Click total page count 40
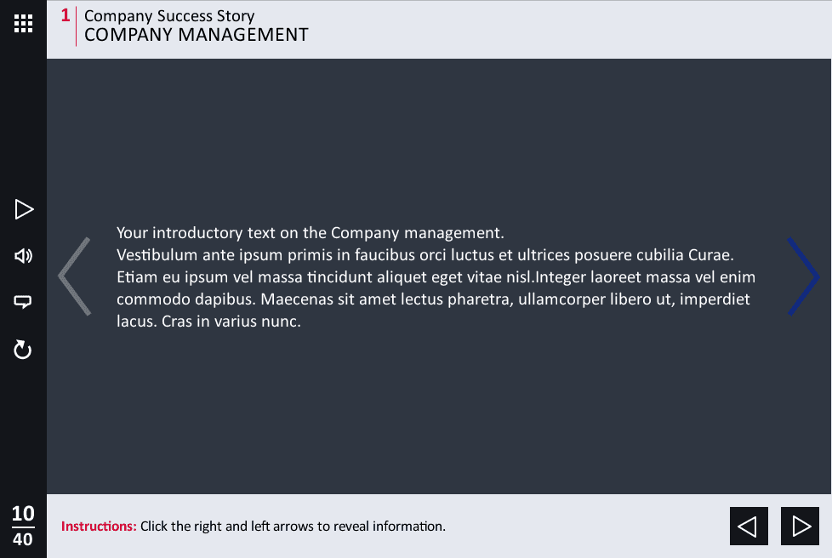This screenshot has height=558, width=832. 23,539
